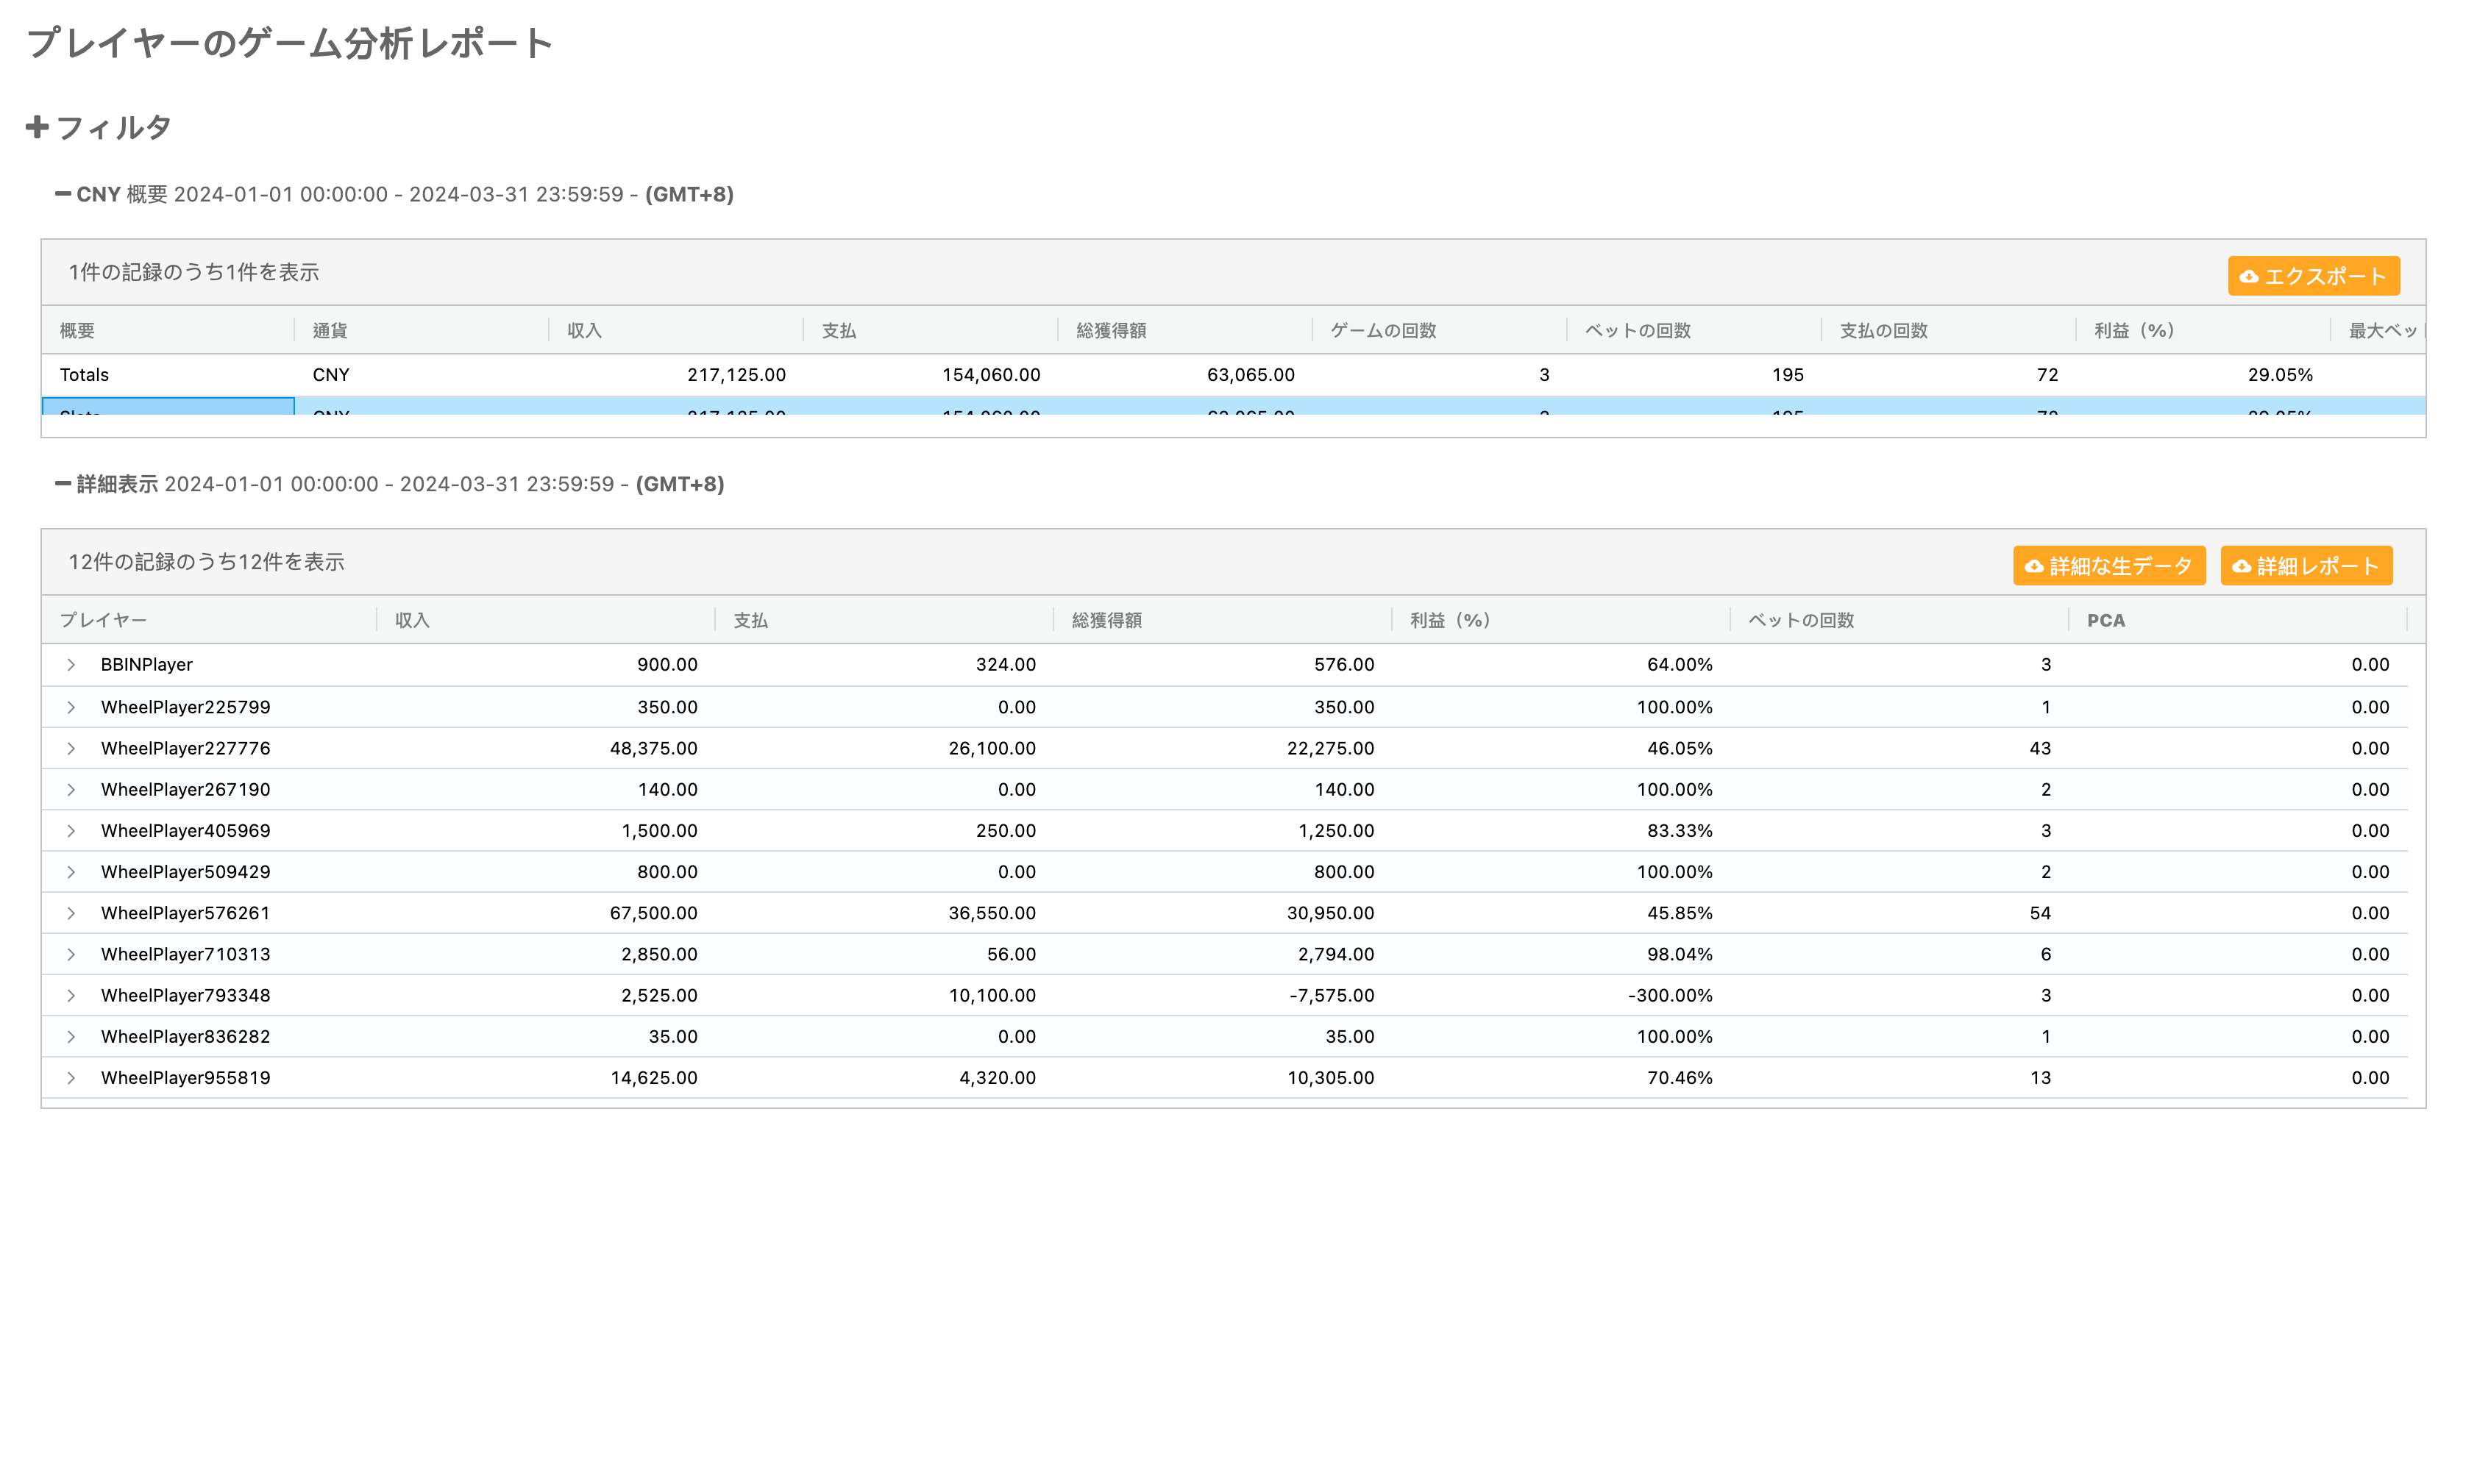The width and height of the screenshot is (2477, 1484).
Task: Collapse the 詳細表示 section
Action: [x=63, y=484]
